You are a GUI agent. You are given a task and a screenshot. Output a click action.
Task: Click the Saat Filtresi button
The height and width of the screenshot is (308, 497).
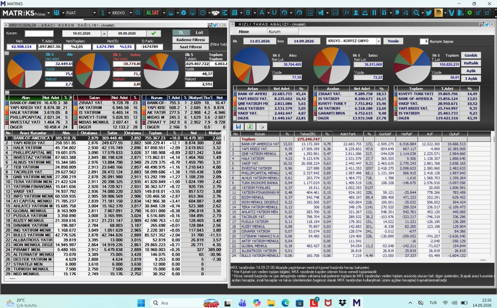[x=190, y=47]
